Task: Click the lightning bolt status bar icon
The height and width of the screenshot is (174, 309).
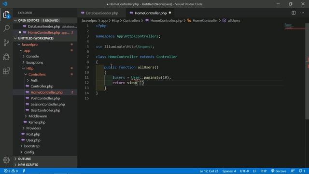Action: click(24, 171)
